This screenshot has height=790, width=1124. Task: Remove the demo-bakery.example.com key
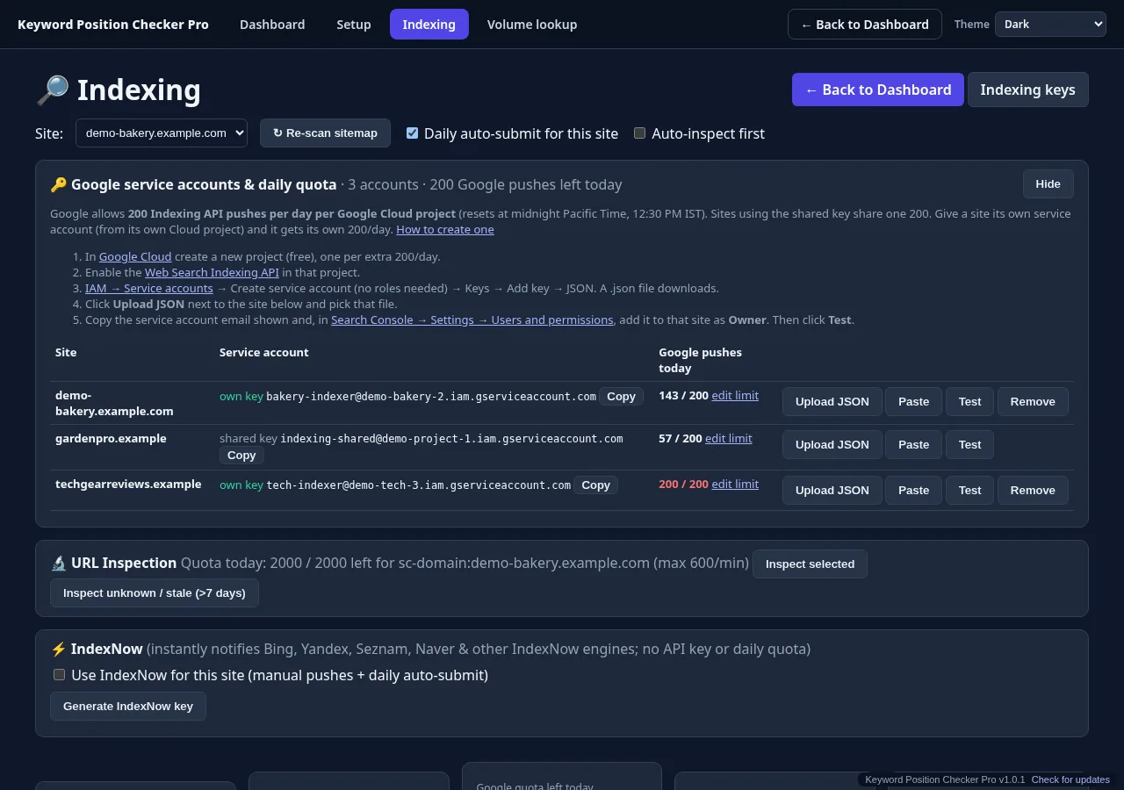pyautogui.click(x=1033, y=401)
